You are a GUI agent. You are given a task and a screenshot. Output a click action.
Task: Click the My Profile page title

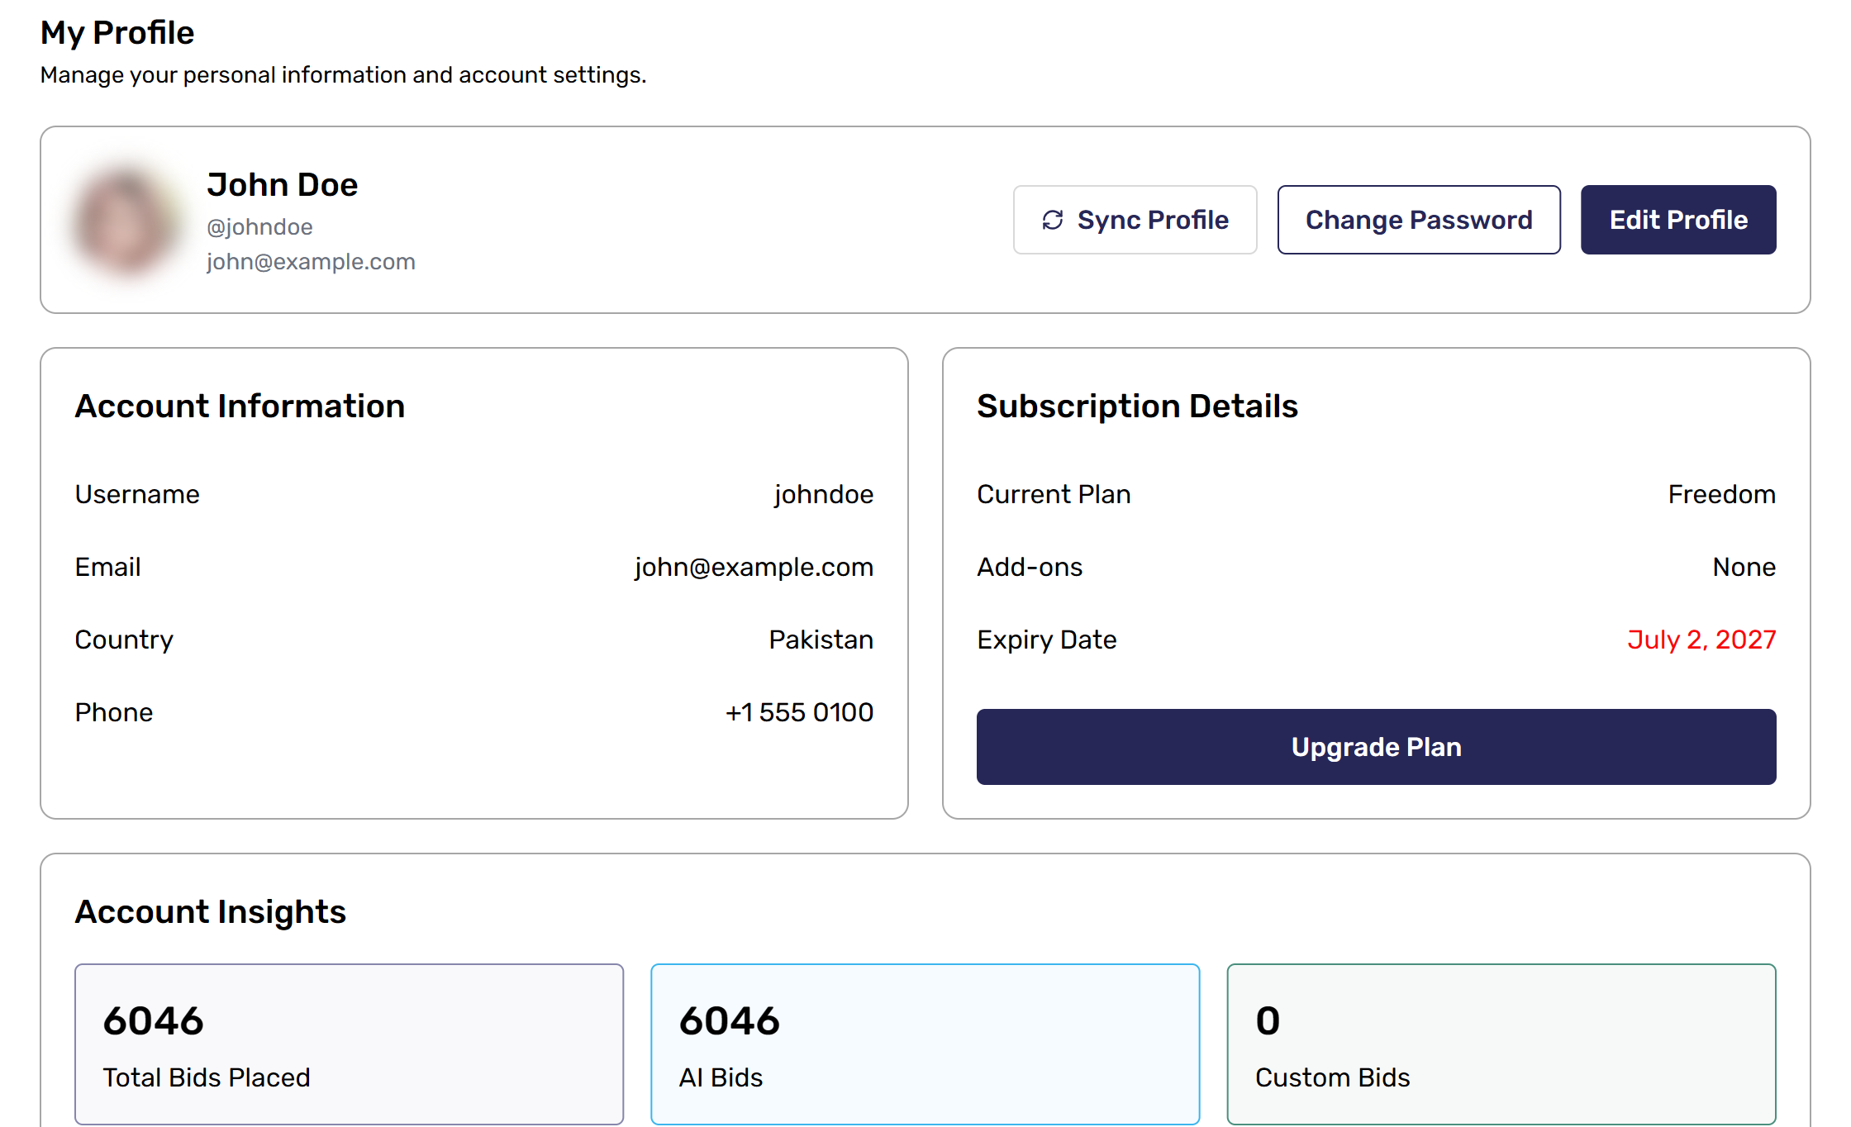[117, 33]
